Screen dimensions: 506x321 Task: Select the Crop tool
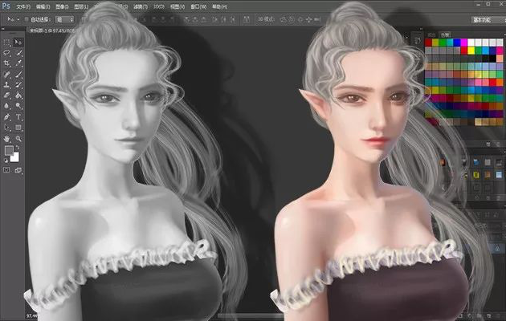(6, 63)
